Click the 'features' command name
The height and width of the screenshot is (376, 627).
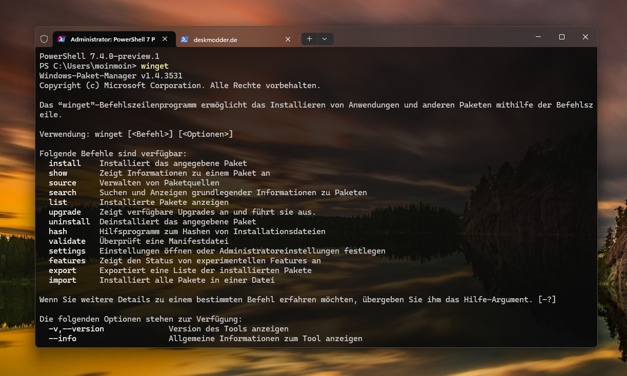pos(67,261)
